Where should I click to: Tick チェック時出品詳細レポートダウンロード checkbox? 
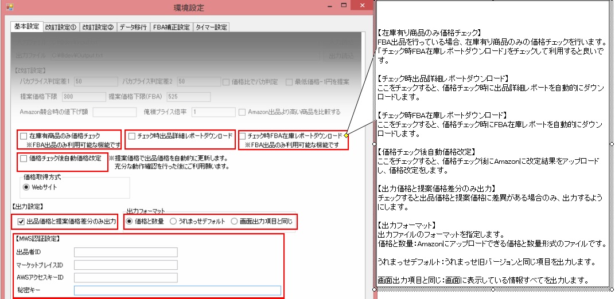click(132, 136)
